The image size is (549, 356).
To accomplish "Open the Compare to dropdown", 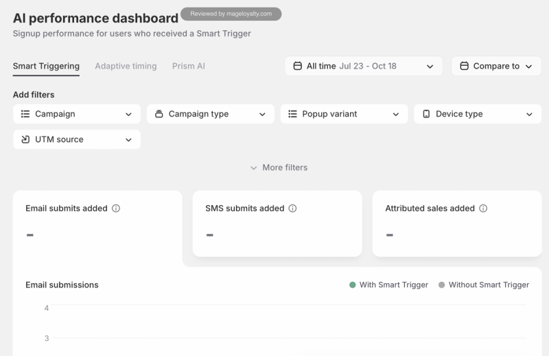I will (496, 66).
